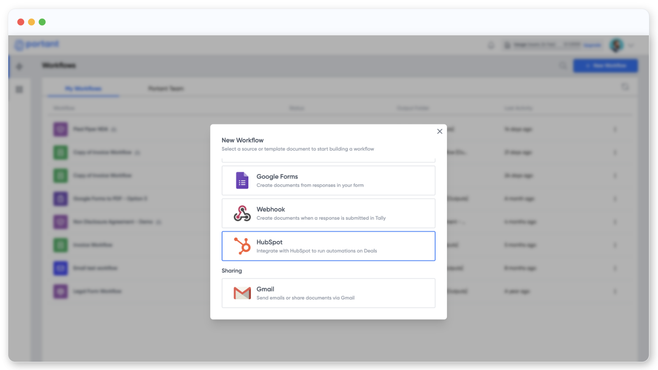Click the Gmail envelope icon
Screen dimensions: 658x370
[242, 293]
